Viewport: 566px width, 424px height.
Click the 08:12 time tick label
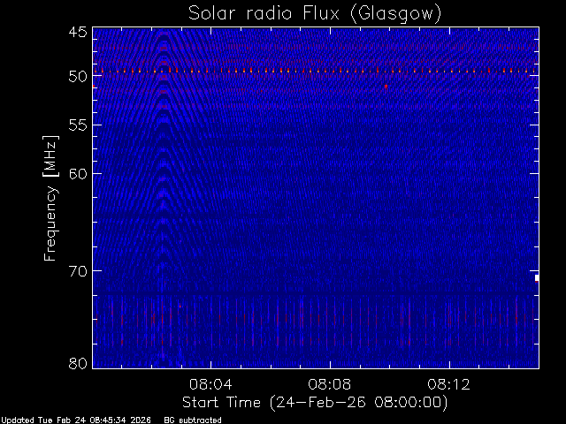point(449,384)
